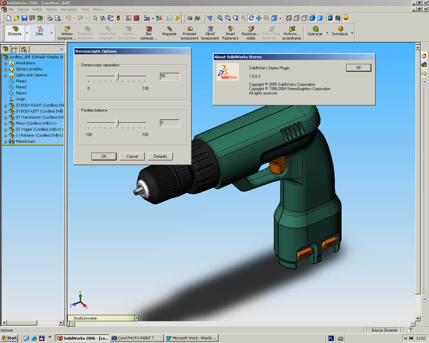Click the Print icon in the toolbar
The image size is (429, 343).
tap(50, 18)
